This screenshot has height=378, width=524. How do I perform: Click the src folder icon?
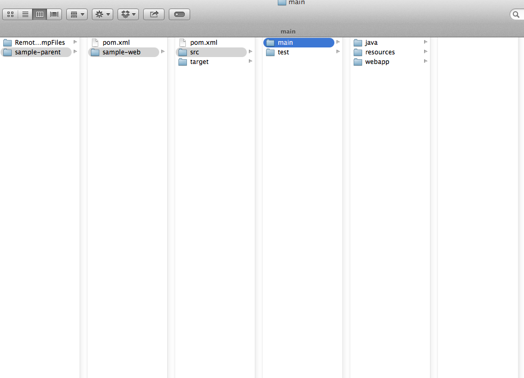point(183,52)
